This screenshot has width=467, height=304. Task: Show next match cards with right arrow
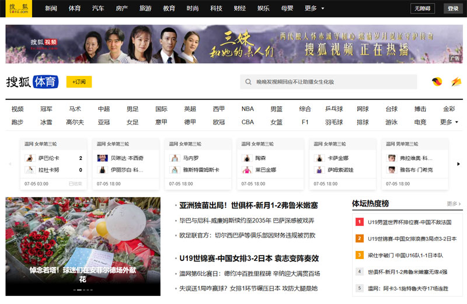coord(458,164)
